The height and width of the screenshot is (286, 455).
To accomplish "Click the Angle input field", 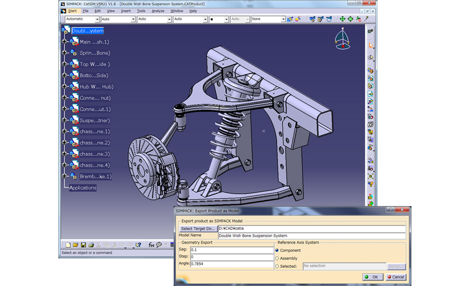I will (231, 264).
